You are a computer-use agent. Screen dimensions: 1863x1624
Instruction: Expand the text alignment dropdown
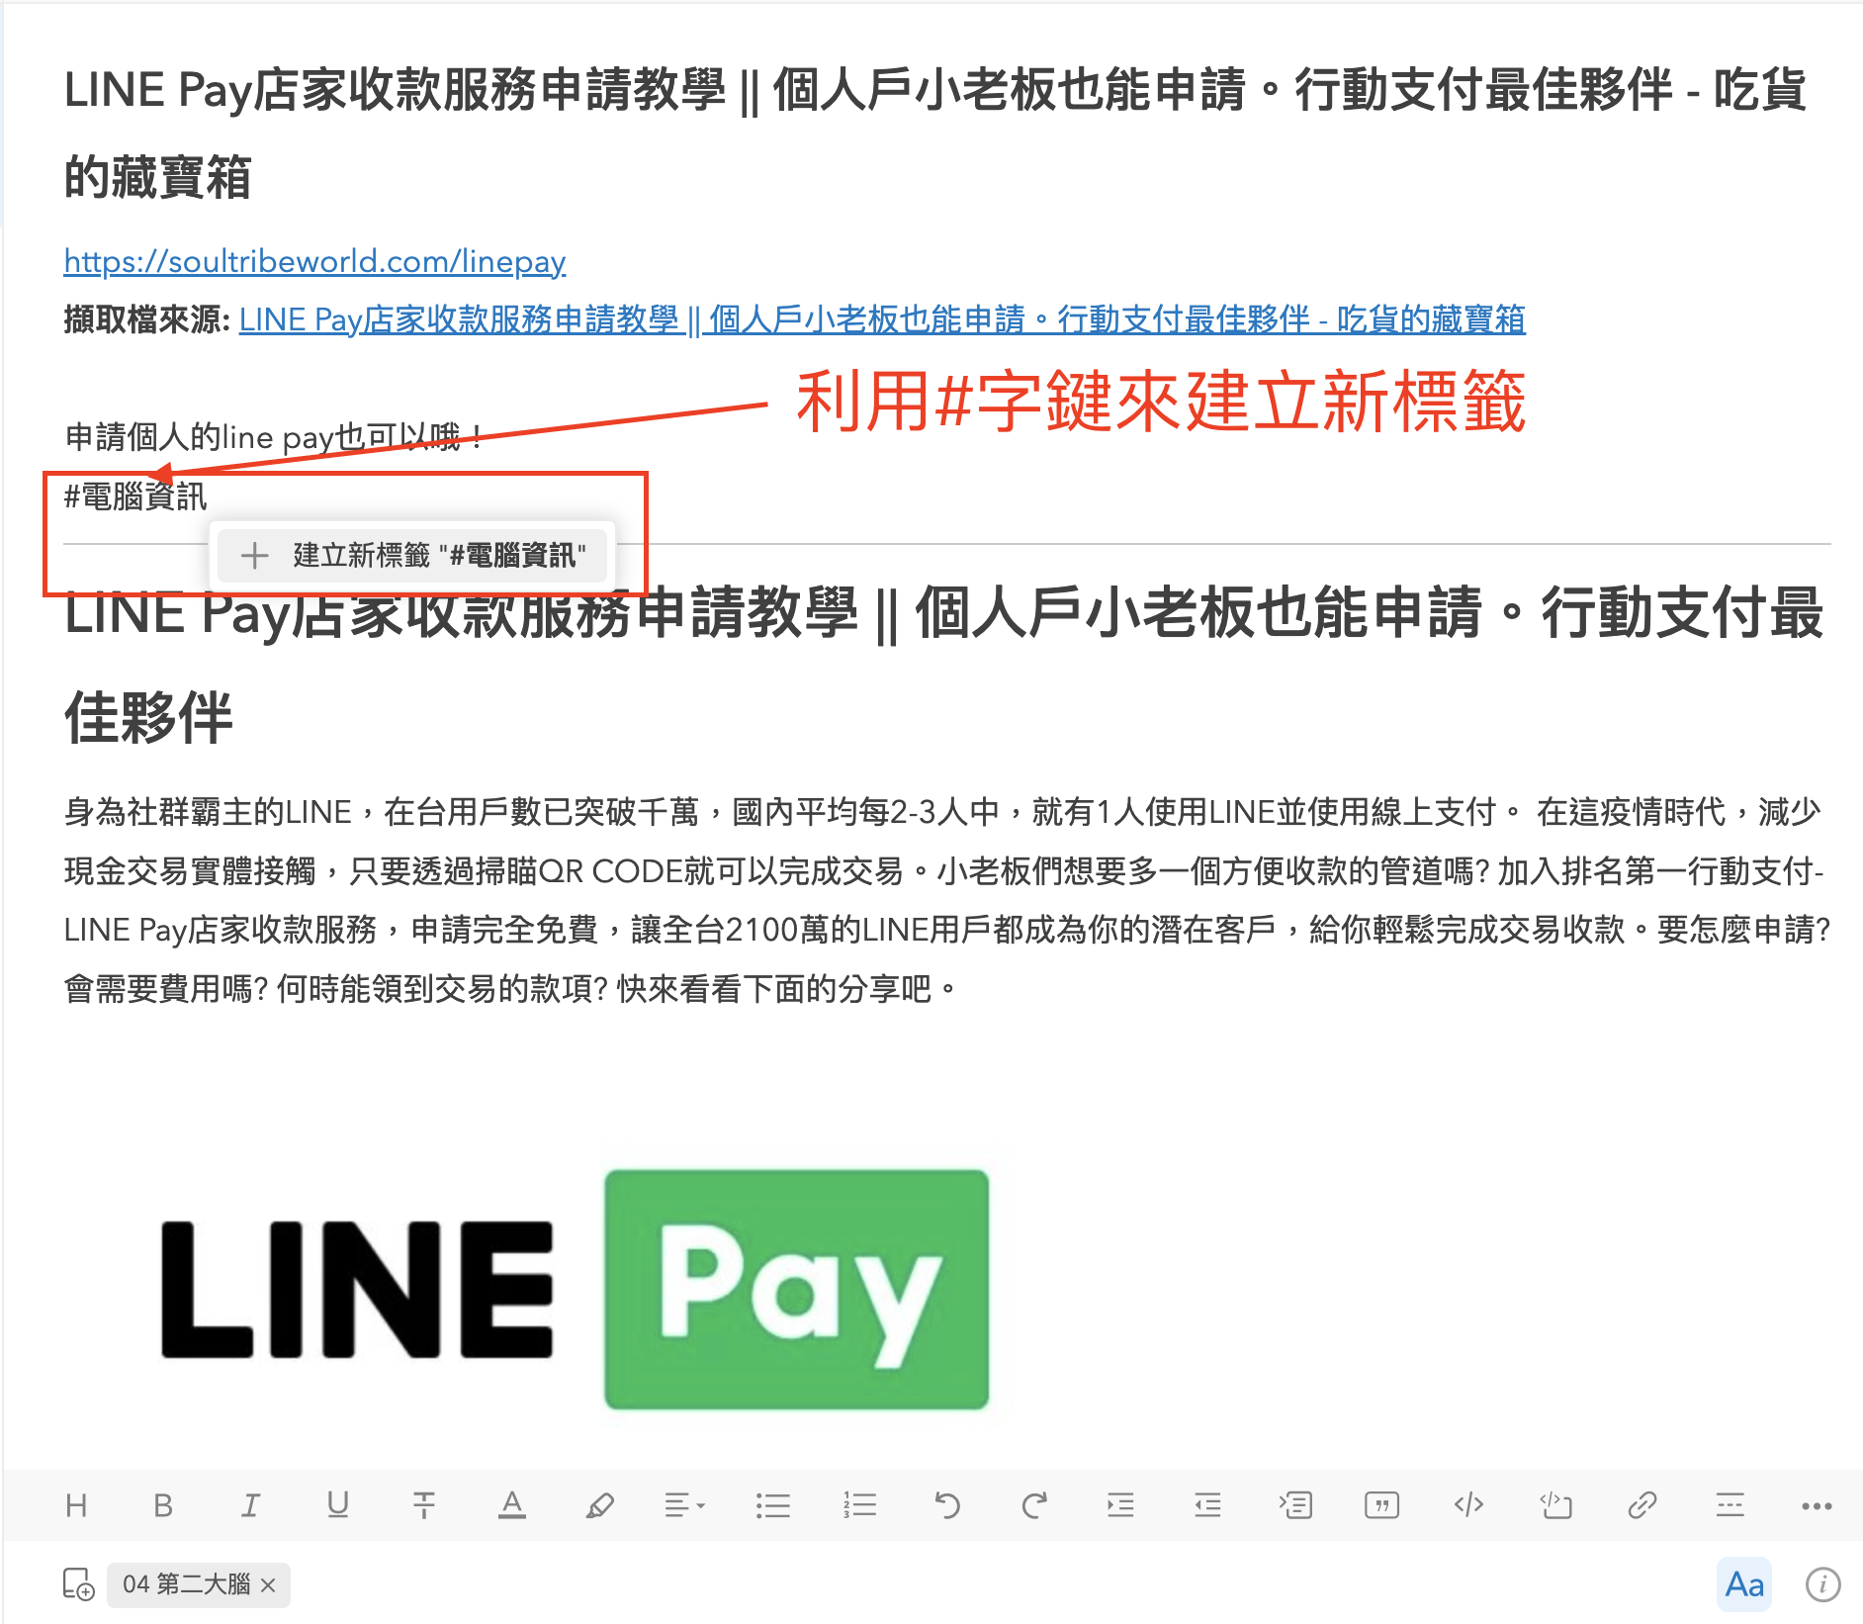click(684, 1505)
